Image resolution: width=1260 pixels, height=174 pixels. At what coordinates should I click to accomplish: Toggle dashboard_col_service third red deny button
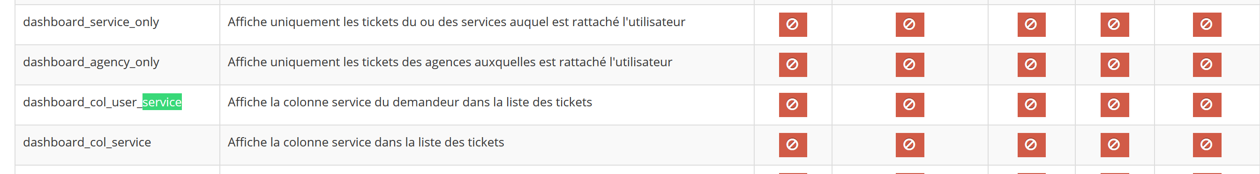1031,145
